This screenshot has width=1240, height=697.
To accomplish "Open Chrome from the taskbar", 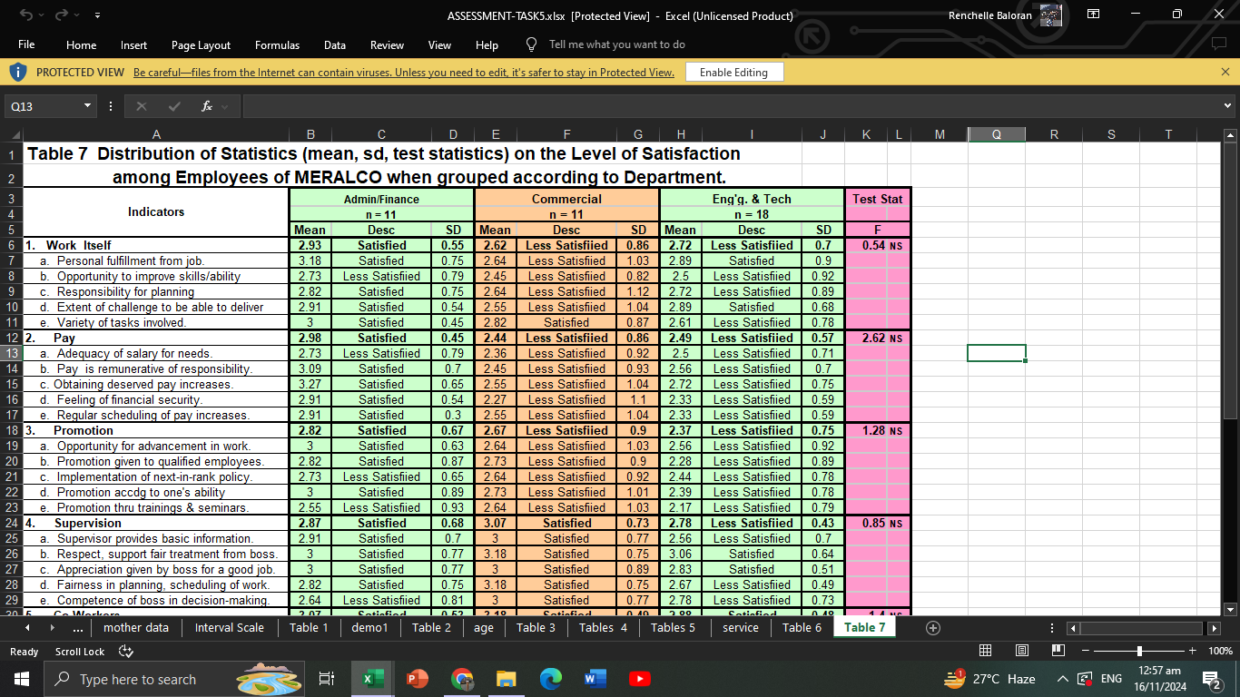I will pos(462,679).
